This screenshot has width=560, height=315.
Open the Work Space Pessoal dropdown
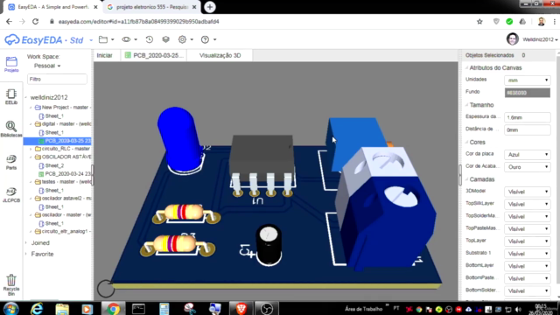(x=47, y=66)
